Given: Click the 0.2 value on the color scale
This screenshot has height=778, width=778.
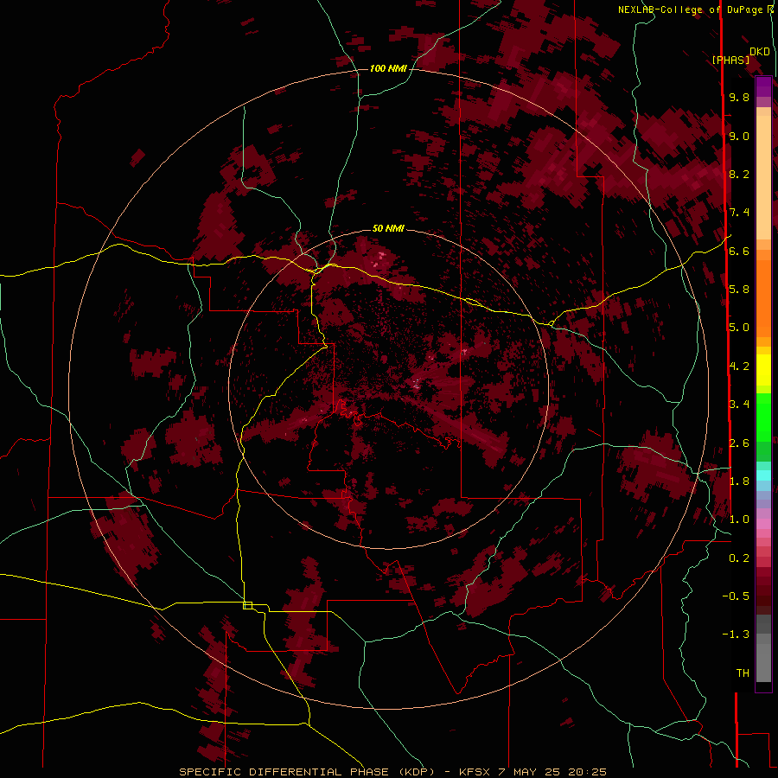Looking at the screenshot, I should point(739,558).
